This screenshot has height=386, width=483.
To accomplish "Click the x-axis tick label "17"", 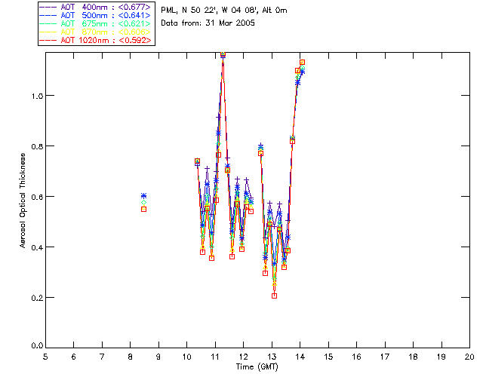I will [385, 357].
